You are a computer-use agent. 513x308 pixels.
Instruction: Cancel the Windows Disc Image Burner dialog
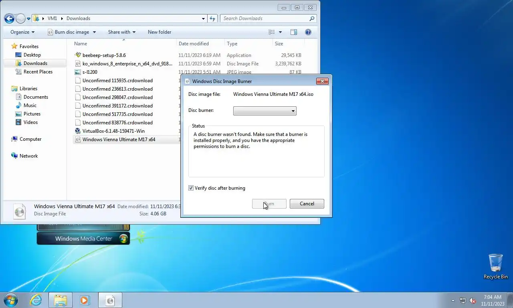pos(307,204)
